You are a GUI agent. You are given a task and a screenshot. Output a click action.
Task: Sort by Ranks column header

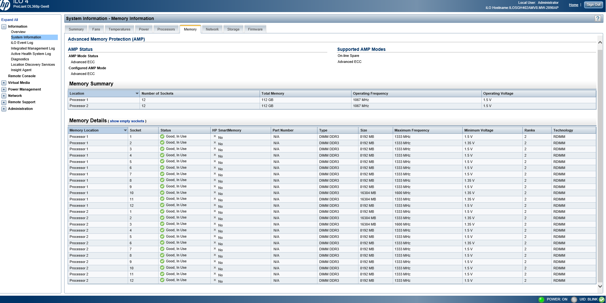[537, 130]
